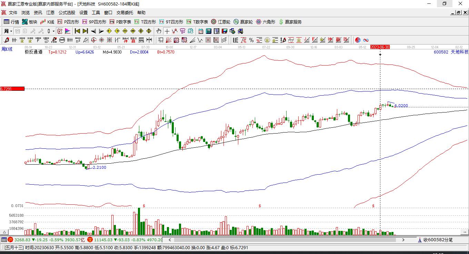Click the 6.0200 price annotation
Viewport: 469px width, 254px height.
tap(401, 106)
